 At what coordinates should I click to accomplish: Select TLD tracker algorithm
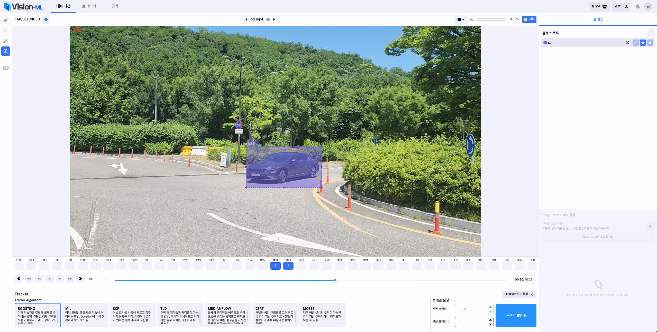(180, 315)
